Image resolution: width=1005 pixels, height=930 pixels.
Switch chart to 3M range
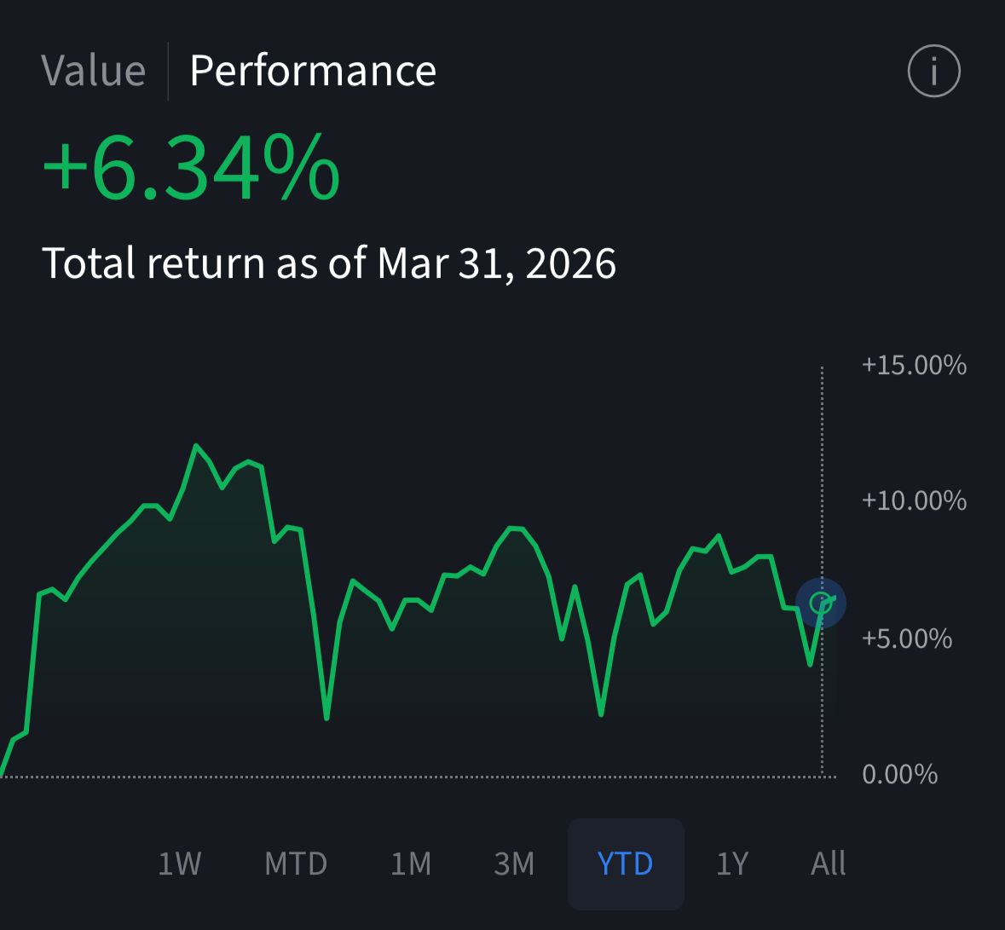tap(514, 864)
